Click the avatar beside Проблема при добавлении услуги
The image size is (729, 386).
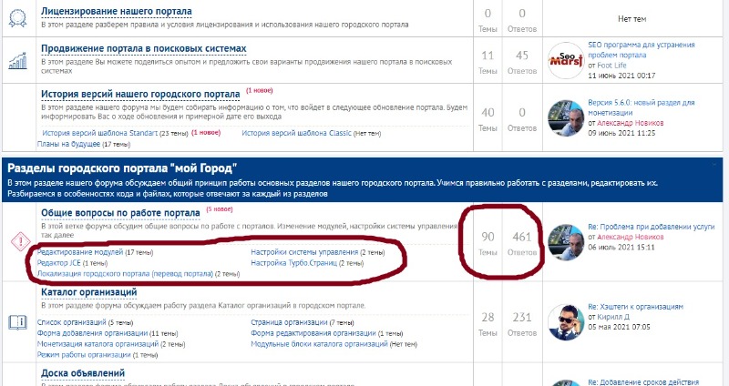point(565,239)
